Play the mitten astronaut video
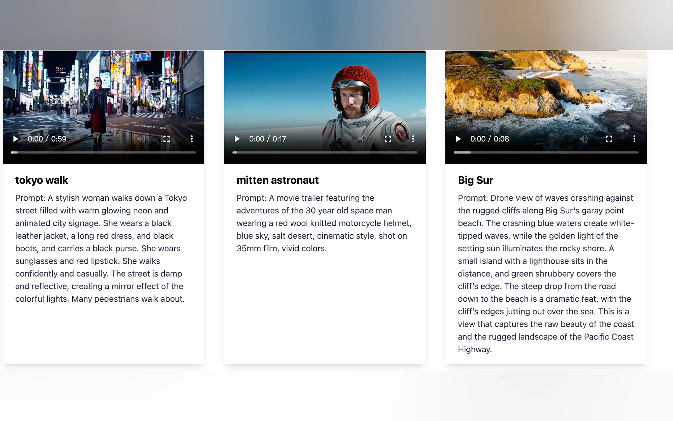Viewport: 673px width, 421px height. [237, 139]
